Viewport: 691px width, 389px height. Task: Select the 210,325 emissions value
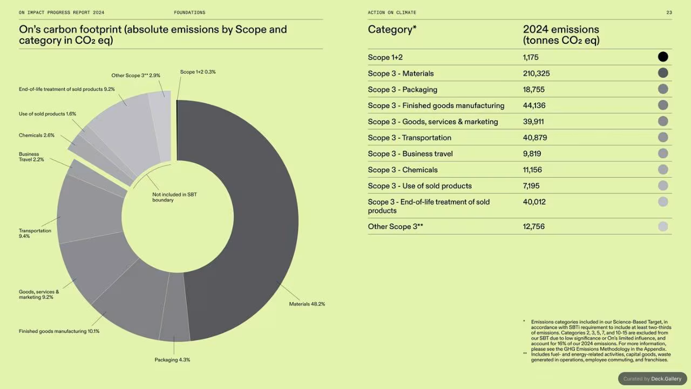[x=536, y=73]
